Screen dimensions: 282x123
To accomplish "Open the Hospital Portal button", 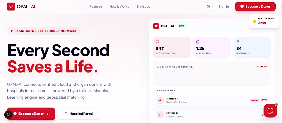I will [78, 114].
